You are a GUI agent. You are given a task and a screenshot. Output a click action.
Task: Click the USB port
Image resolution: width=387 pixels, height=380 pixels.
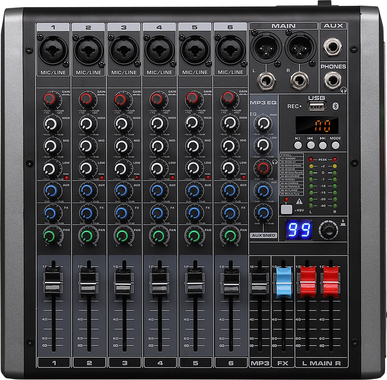coord(317,106)
